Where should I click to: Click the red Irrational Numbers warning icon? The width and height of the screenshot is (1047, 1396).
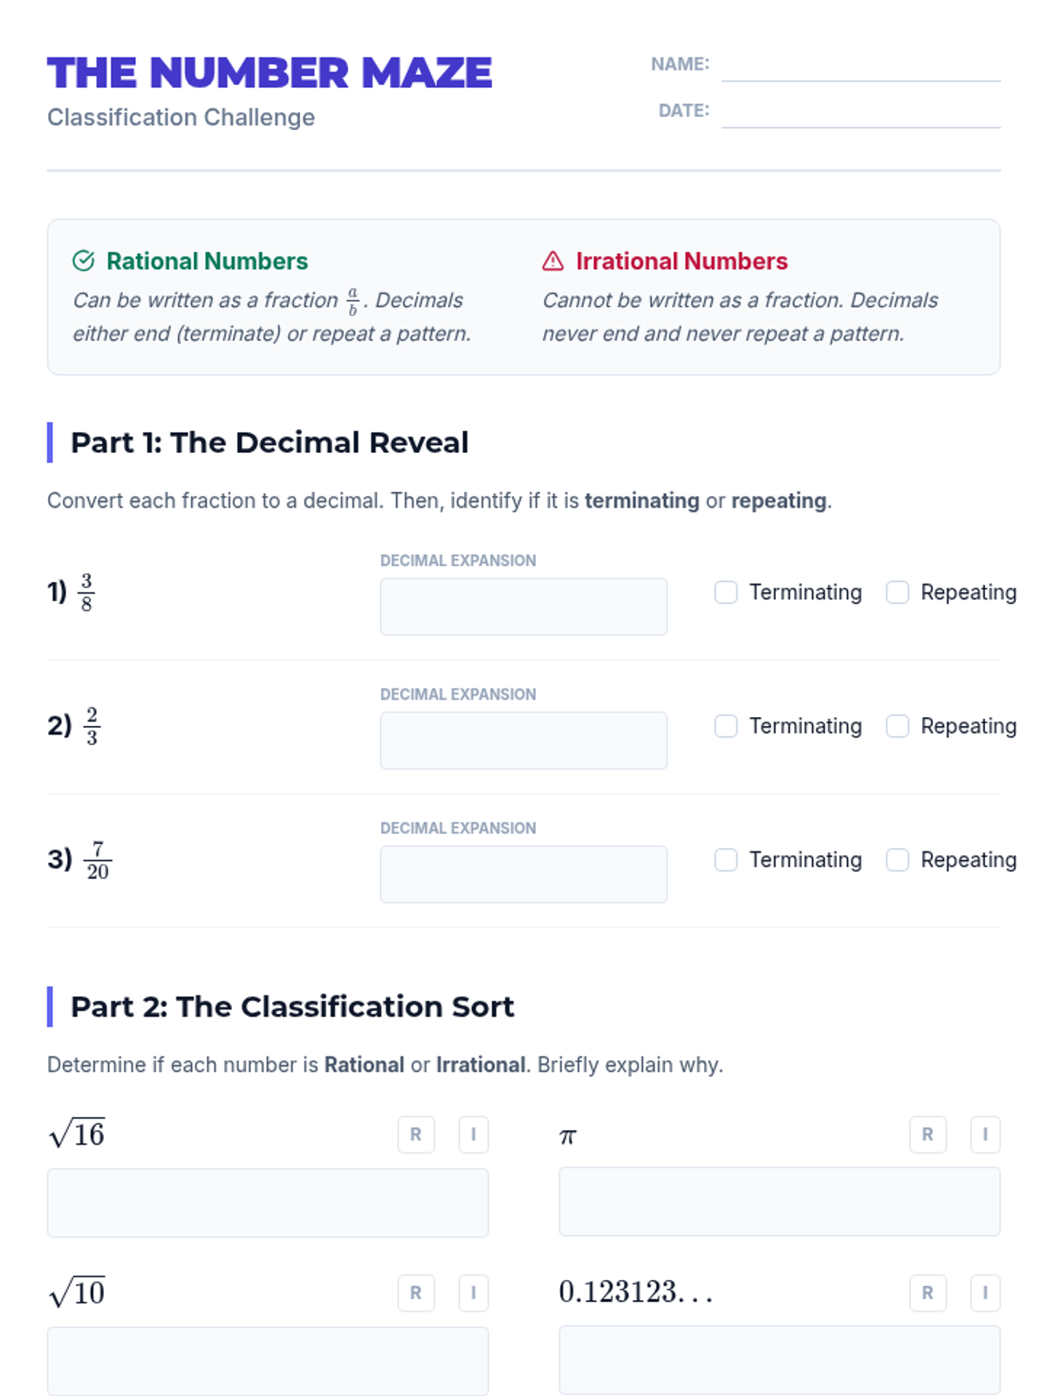553,261
